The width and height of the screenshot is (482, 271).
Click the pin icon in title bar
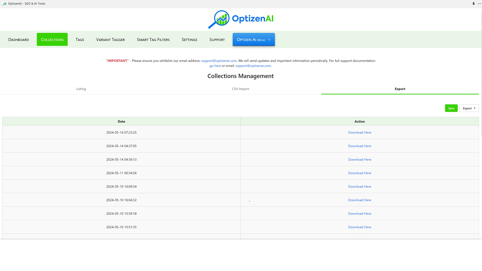pyautogui.click(x=474, y=4)
